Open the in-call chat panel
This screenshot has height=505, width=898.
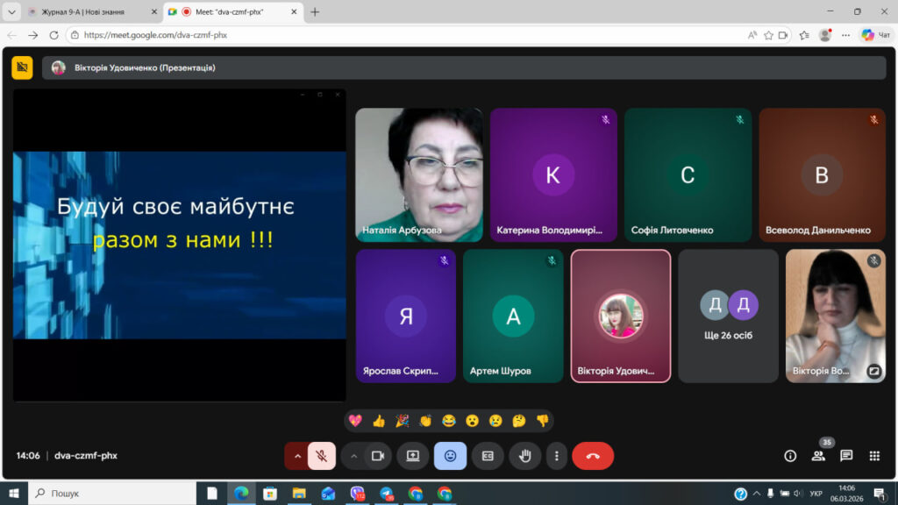point(846,456)
